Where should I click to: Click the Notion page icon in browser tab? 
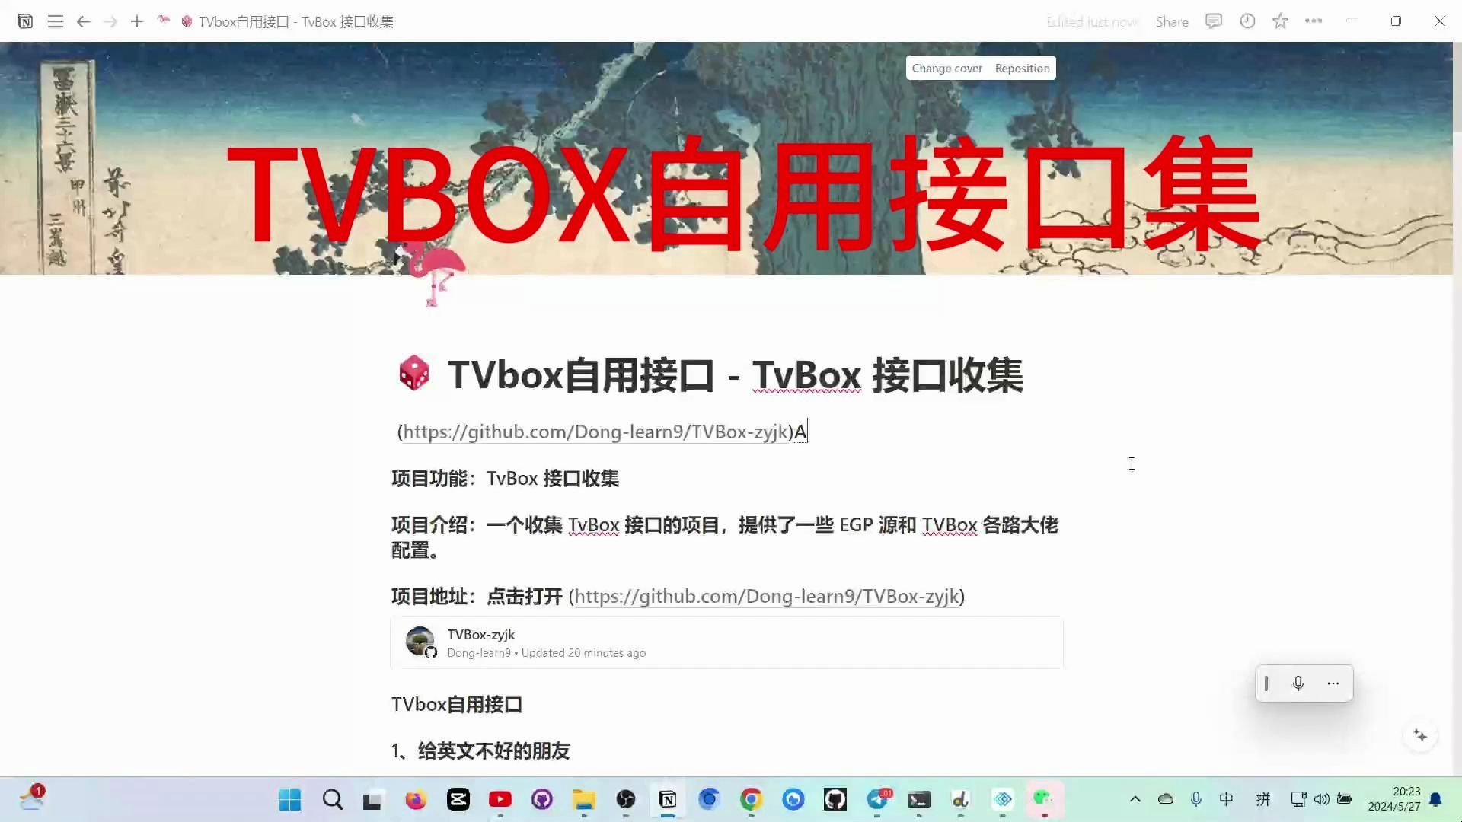click(x=186, y=21)
